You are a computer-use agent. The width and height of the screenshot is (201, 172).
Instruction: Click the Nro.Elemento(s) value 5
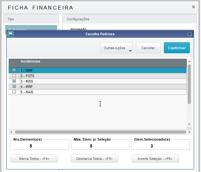(x=31, y=146)
